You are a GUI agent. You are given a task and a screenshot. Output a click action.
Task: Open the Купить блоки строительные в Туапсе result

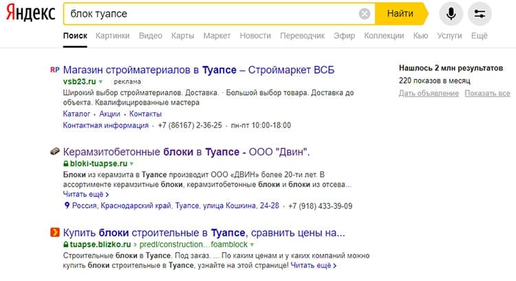[x=204, y=233]
